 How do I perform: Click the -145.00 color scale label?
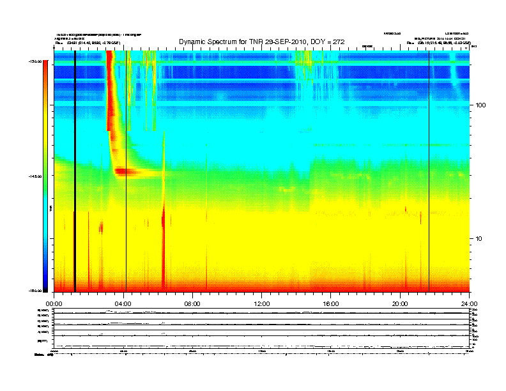coord(35,176)
